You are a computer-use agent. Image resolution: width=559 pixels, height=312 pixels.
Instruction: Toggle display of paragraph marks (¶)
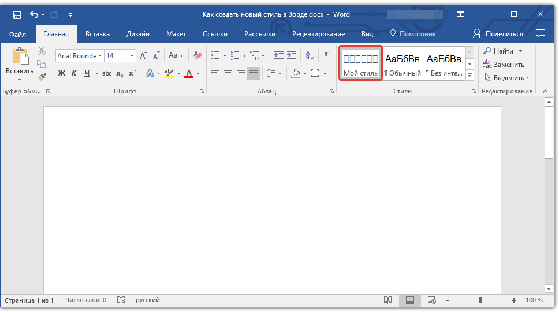(x=327, y=55)
